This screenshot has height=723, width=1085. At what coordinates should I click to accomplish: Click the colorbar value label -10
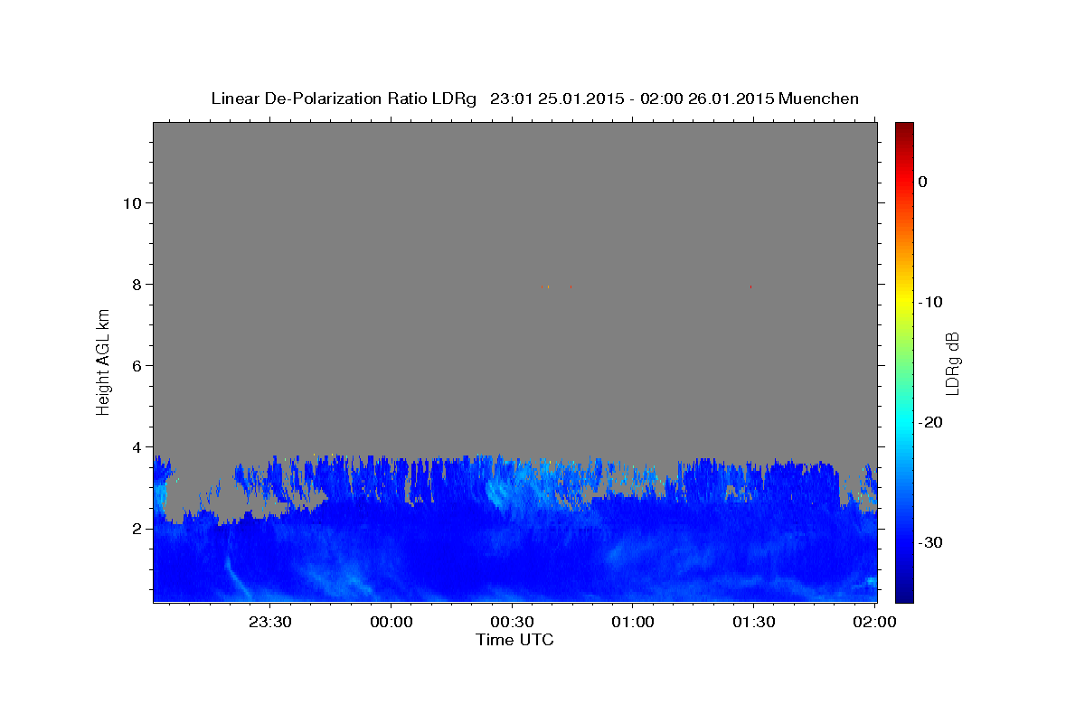pos(930,302)
